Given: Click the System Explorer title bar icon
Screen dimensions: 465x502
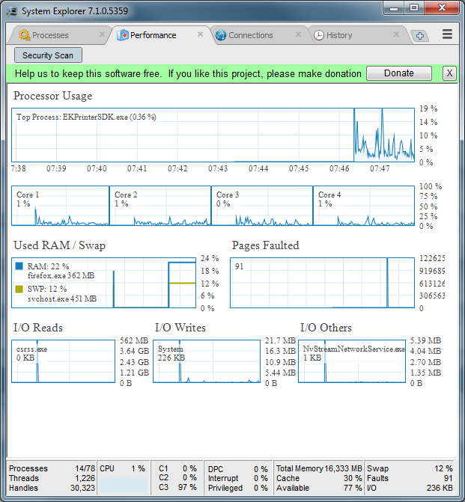Looking at the screenshot, I should click(12, 11).
